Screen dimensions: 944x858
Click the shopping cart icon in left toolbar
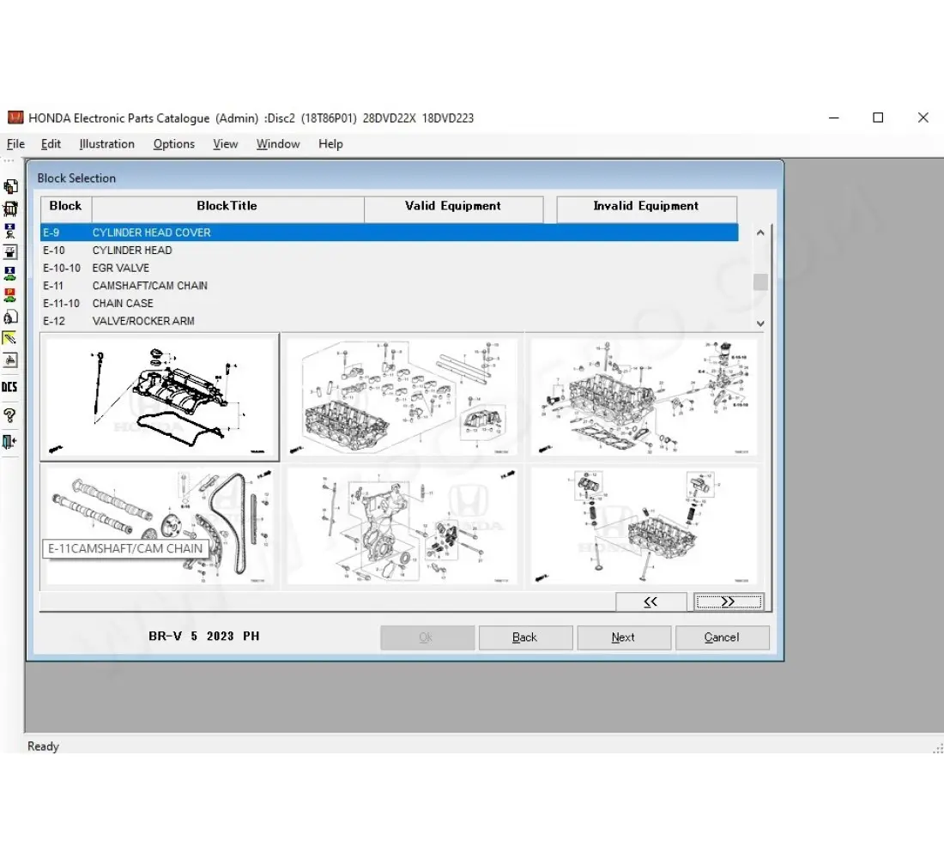pos(10,209)
